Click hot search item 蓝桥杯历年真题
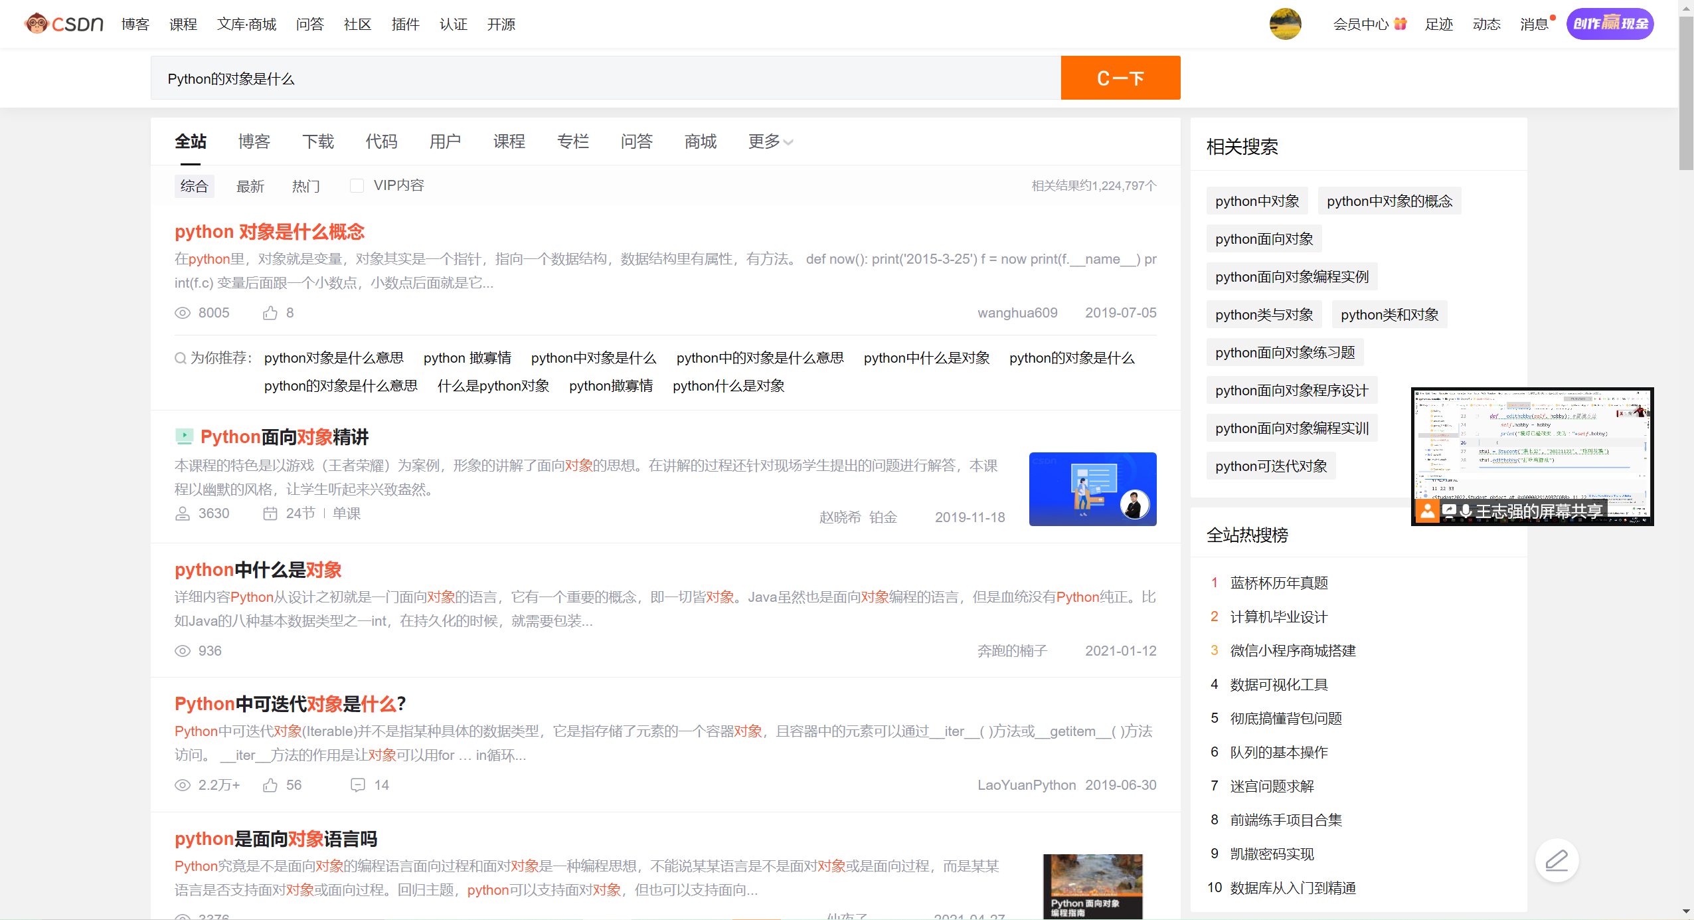Screen dimensions: 1694x920 (x=1278, y=583)
